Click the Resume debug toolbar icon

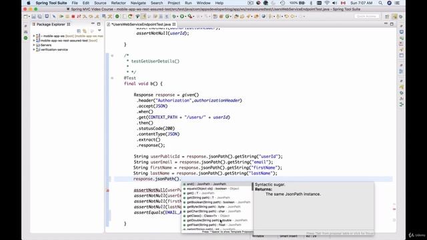(x=61, y=17)
